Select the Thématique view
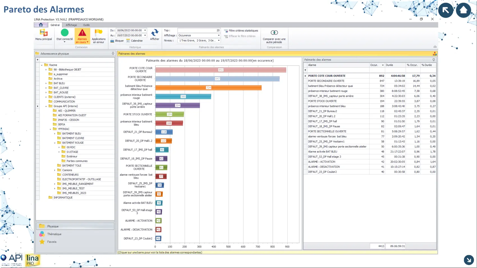 54,234
